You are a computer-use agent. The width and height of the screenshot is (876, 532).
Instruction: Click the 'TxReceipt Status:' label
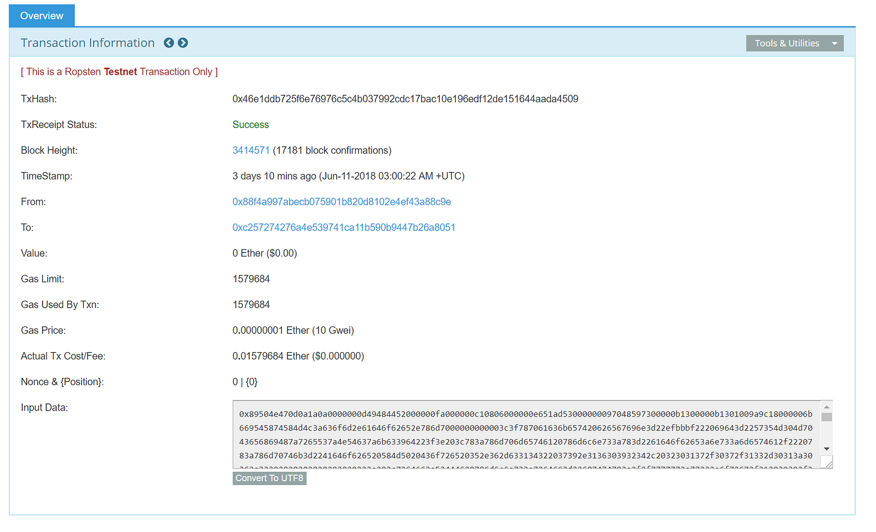pos(59,125)
